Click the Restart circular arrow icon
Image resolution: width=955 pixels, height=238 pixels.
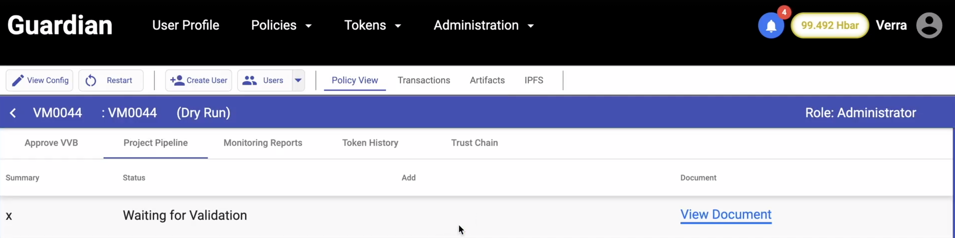click(x=91, y=80)
